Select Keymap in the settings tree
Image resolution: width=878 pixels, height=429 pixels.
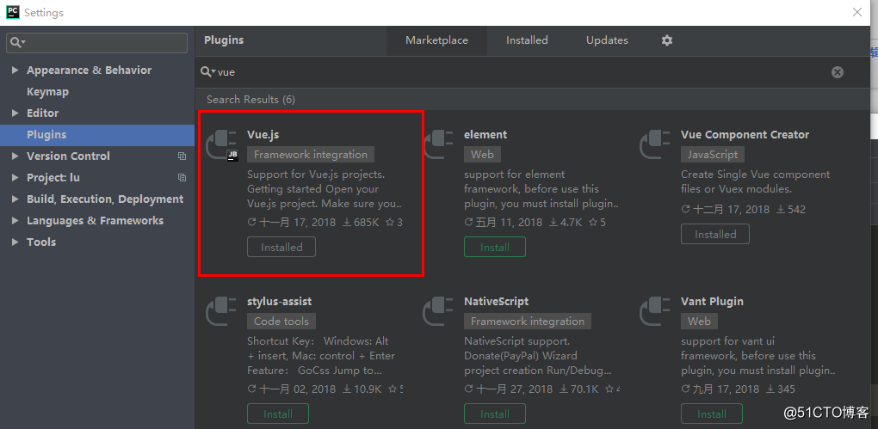[47, 92]
